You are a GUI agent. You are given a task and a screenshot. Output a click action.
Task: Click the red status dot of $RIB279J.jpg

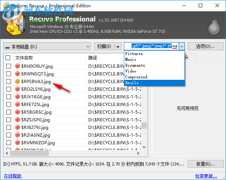[17, 127]
